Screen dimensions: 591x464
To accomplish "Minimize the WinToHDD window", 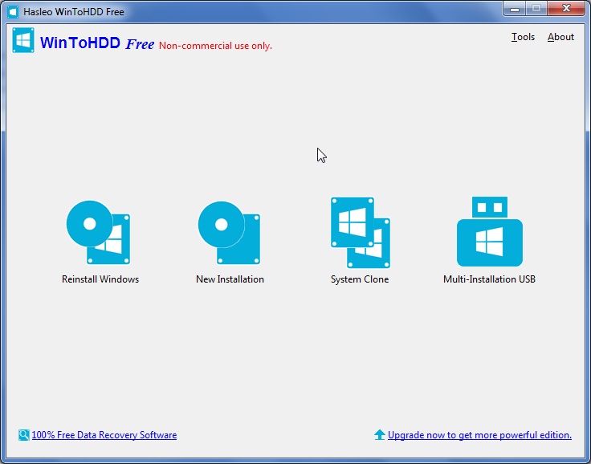I will pos(515,8).
